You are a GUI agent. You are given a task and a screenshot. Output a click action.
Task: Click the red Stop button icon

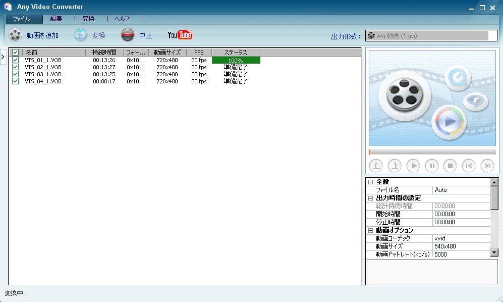(x=127, y=35)
